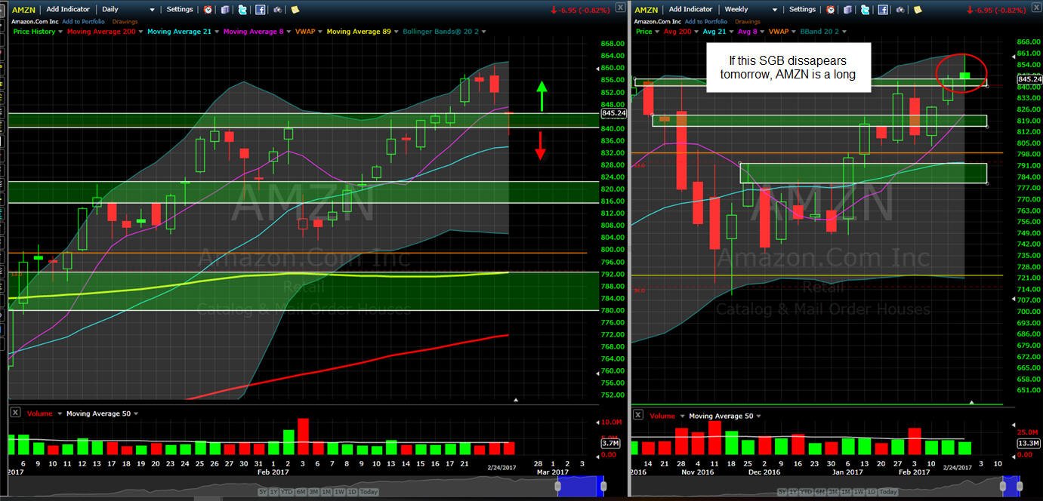
Task: Grab the blue range slider under Daily chart
Action: [x=581, y=486]
